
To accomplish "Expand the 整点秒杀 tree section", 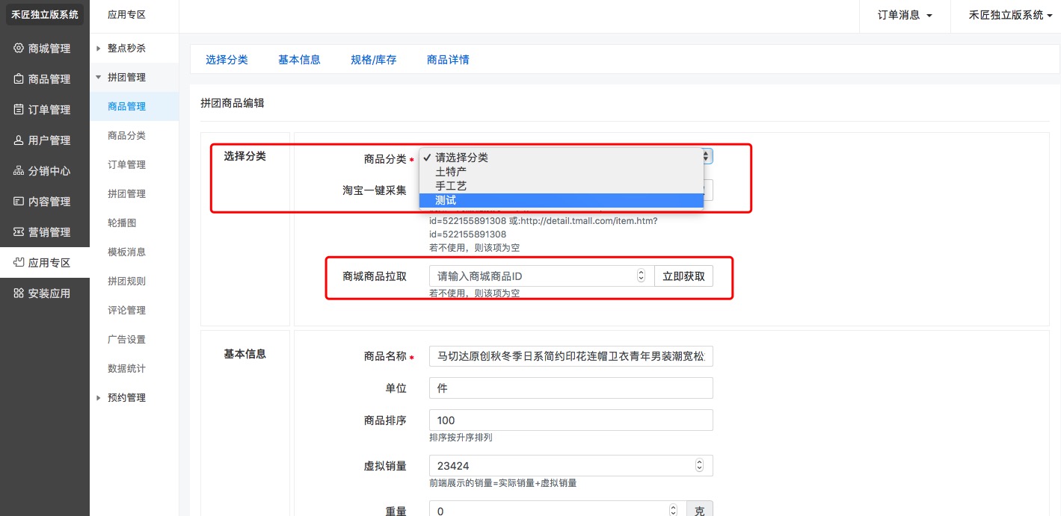I will pos(98,49).
